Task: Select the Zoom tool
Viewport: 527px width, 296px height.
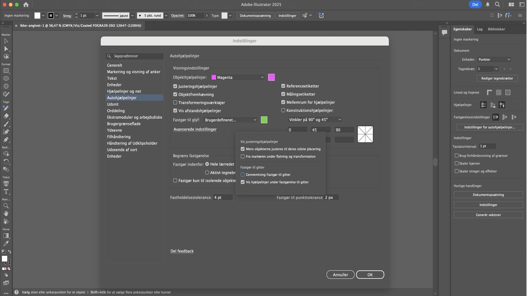Action: (x=6, y=206)
